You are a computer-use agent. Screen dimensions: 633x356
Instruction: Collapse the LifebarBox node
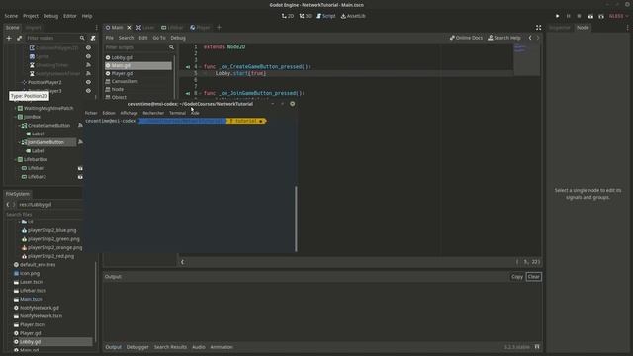point(16,159)
